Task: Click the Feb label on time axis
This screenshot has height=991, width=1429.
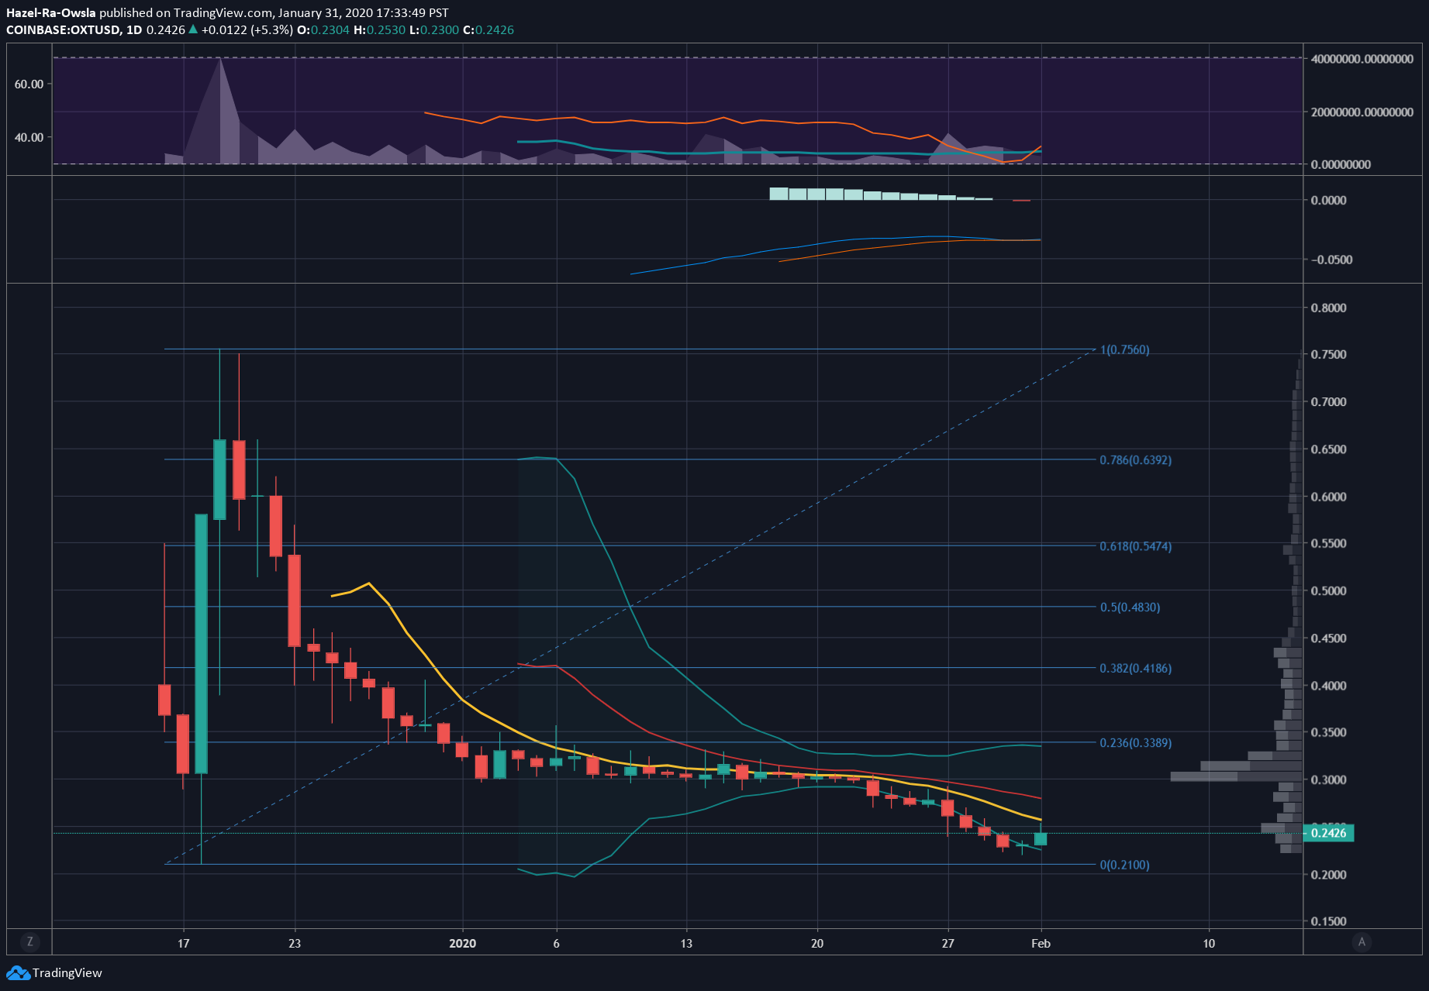Action: click(x=1041, y=943)
